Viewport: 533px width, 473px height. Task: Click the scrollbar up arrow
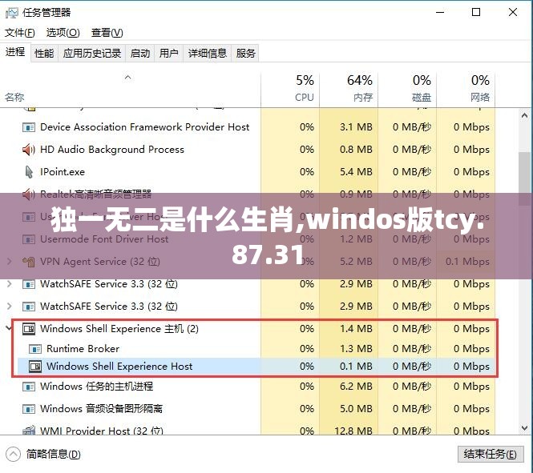click(x=524, y=116)
